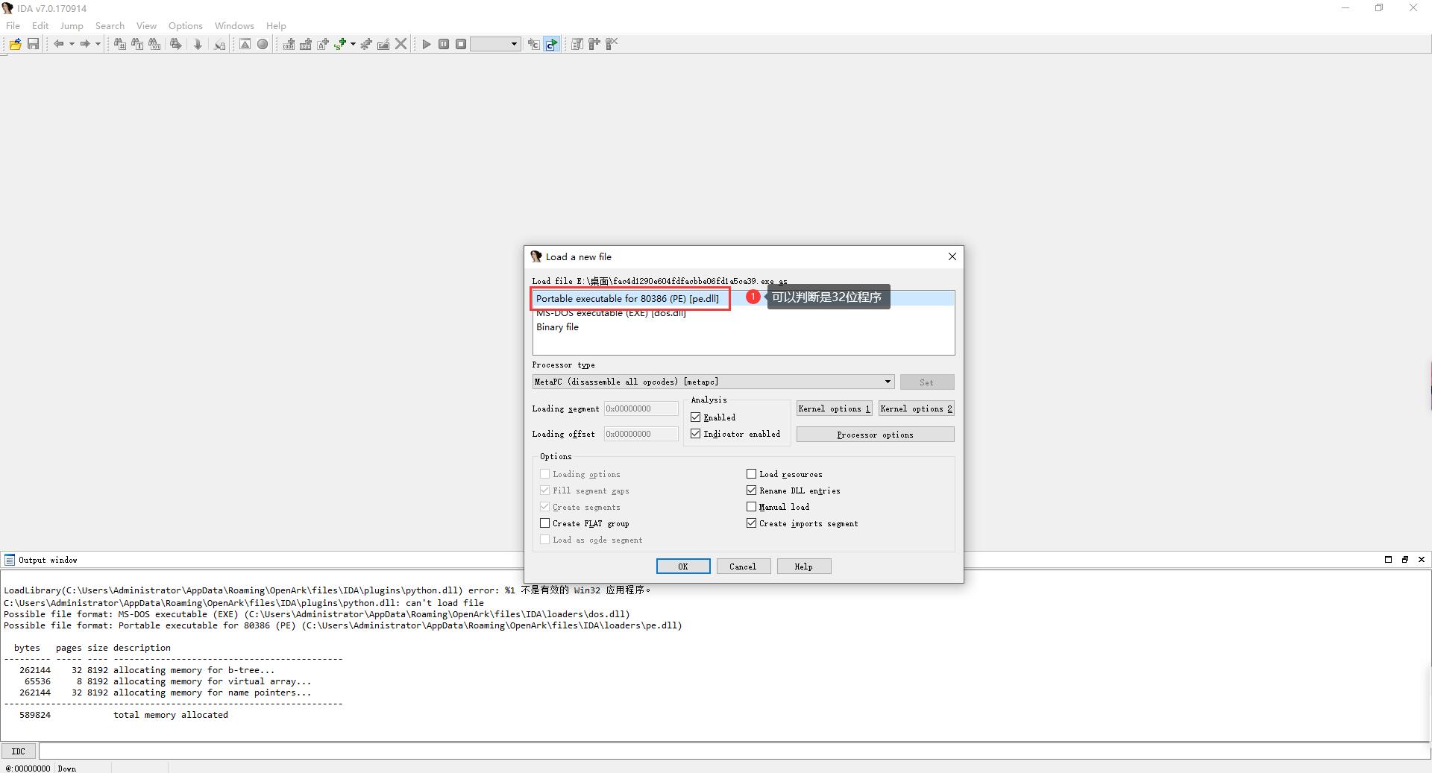The height and width of the screenshot is (773, 1432).
Task: Click the asterisk toolbar icon
Action: click(x=365, y=44)
